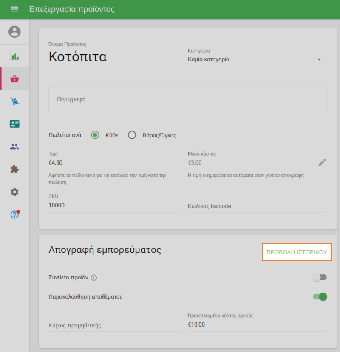Expand the Κατηγορία dropdown
This screenshot has height=352, width=340.
coord(257,59)
